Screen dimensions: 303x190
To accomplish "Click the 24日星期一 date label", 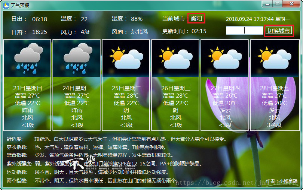I will [77, 88].
